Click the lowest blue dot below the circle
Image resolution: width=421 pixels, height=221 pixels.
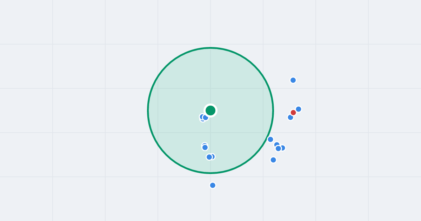213,185
